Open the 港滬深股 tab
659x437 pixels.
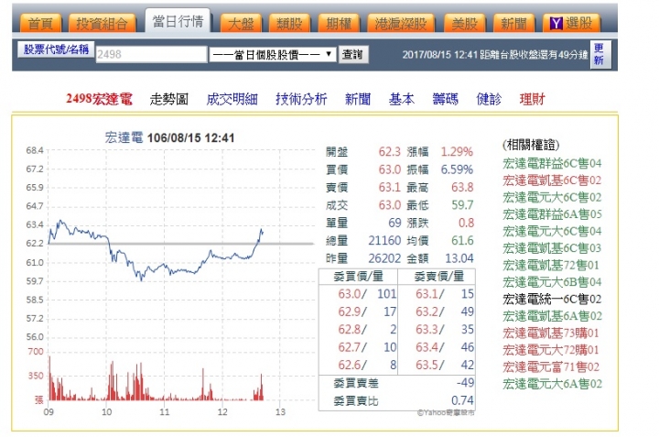click(x=401, y=23)
